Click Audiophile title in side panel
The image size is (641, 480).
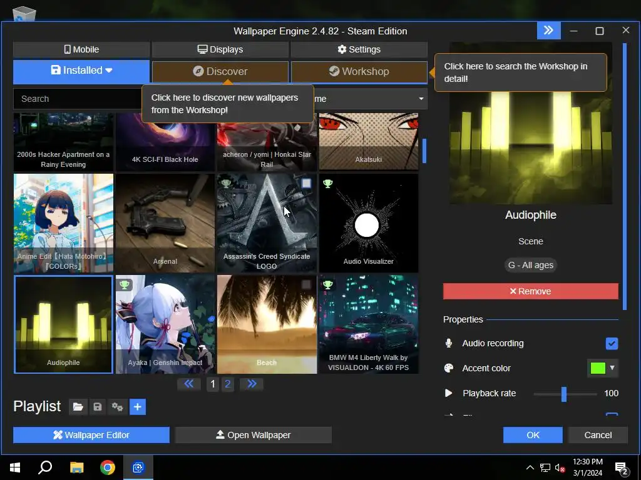(x=531, y=215)
